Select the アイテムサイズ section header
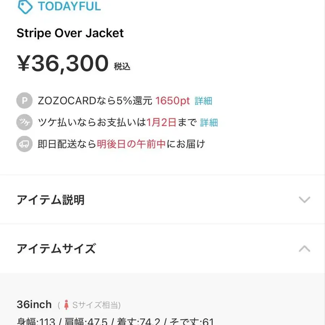This screenshot has height=325, width=325. click(56, 249)
